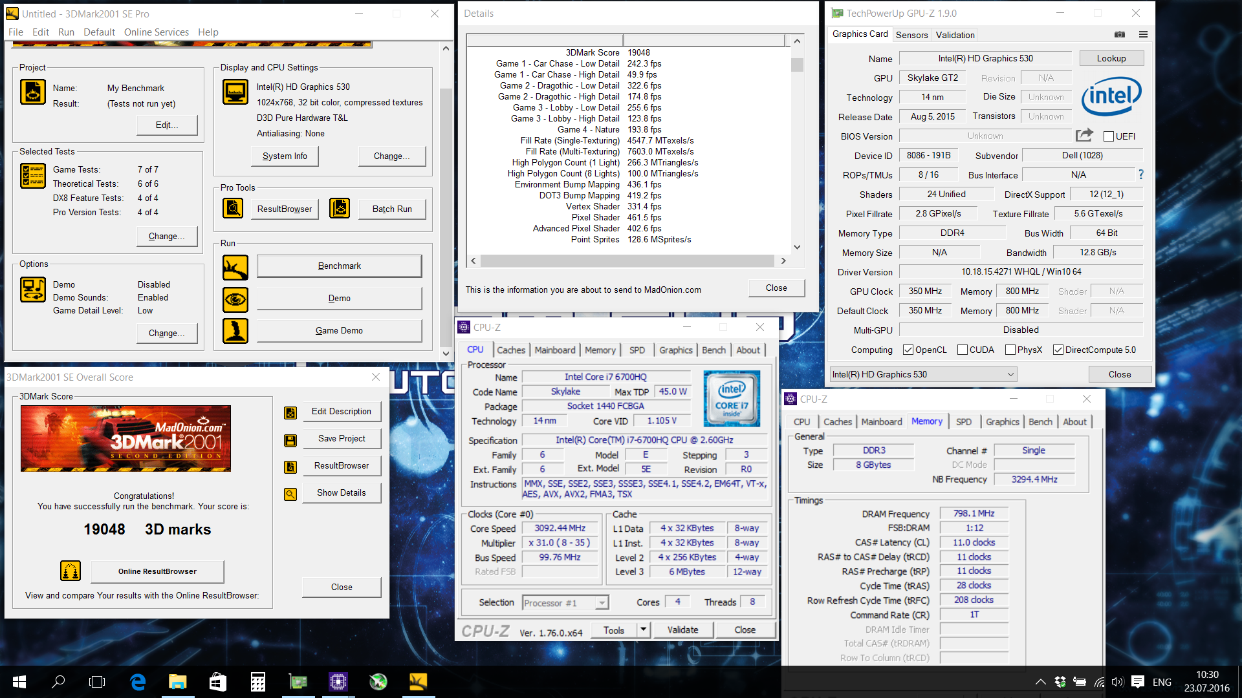This screenshot has width=1242, height=698.
Task: Click the volume icon in system tray
Action: pos(1118,682)
